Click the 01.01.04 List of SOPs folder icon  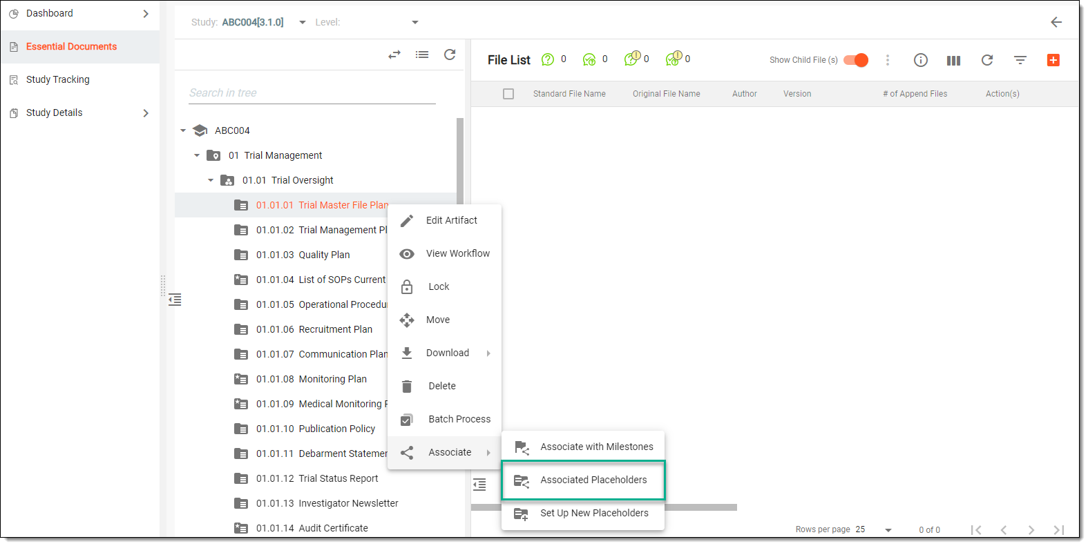[x=241, y=280]
